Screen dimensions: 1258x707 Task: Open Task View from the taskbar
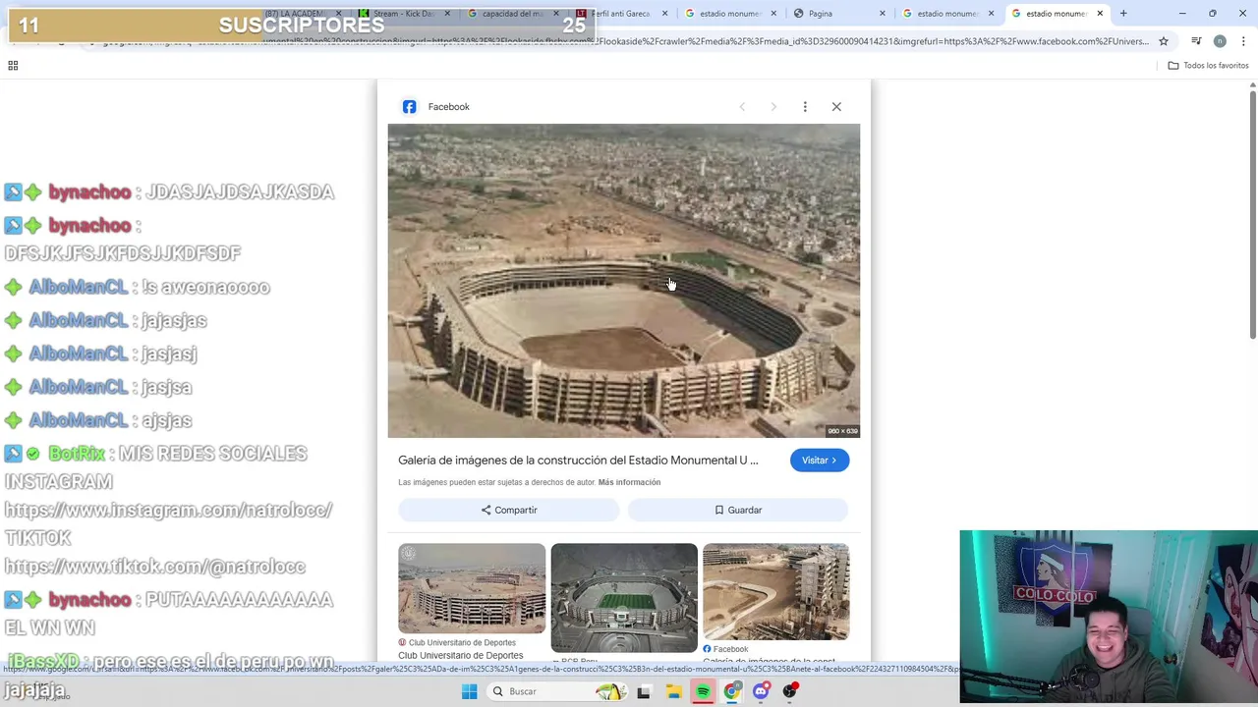[644, 691]
